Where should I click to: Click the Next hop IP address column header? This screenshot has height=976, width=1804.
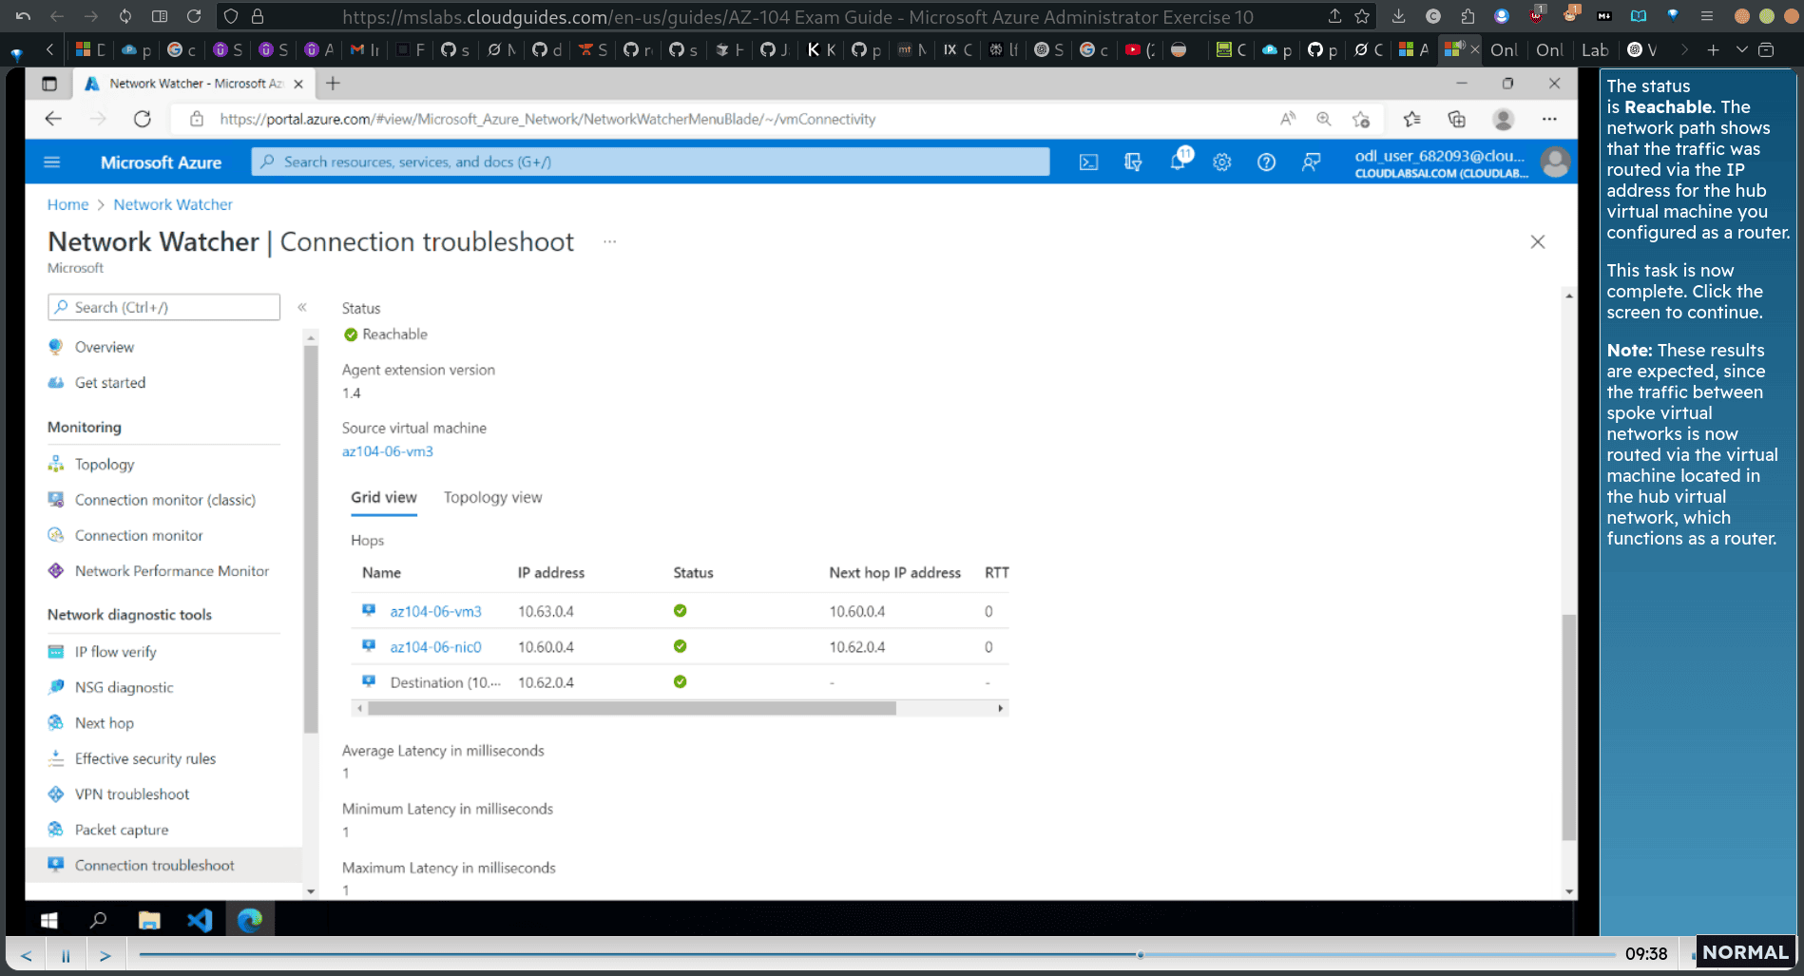(x=894, y=573)
